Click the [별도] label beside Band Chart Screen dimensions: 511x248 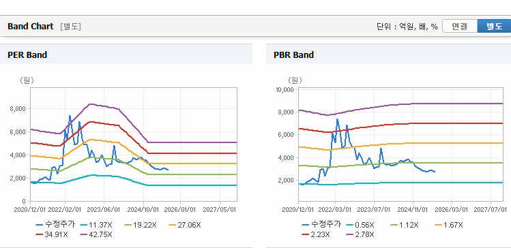[x=70, y=27]
